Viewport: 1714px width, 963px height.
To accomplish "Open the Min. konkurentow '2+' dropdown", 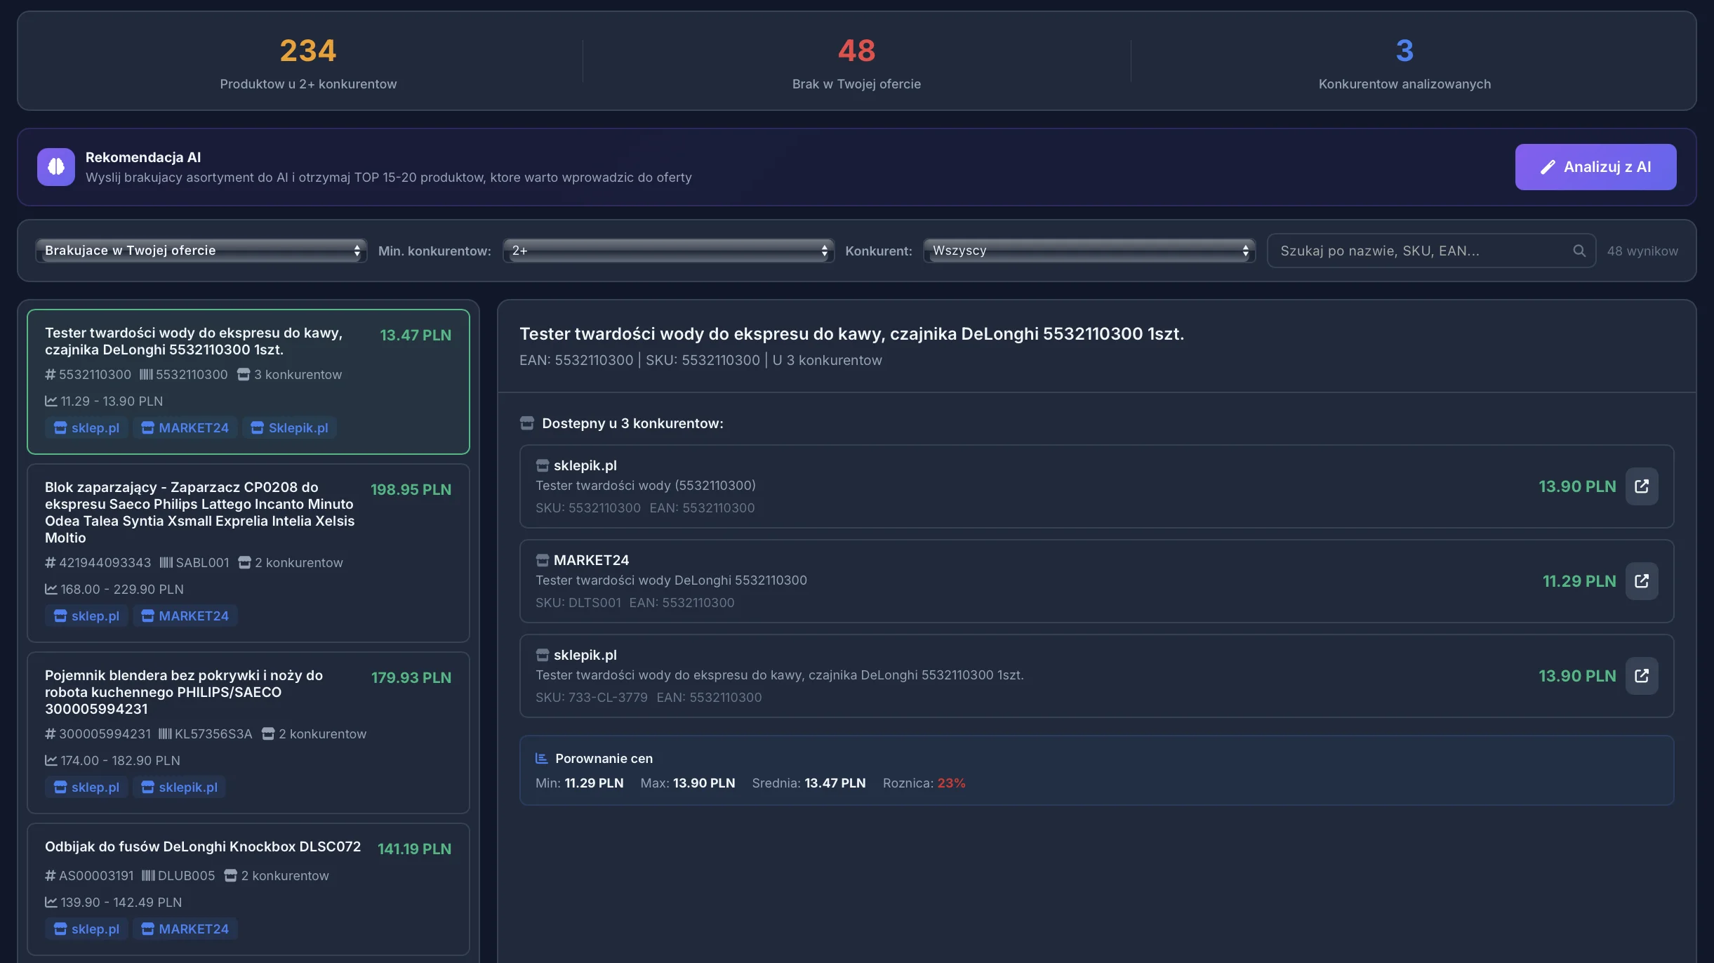I will tap(667, 251).
